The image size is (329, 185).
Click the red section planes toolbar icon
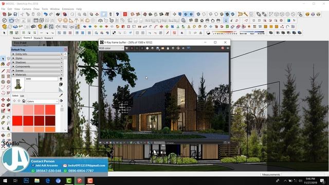(x=125, y=14)
